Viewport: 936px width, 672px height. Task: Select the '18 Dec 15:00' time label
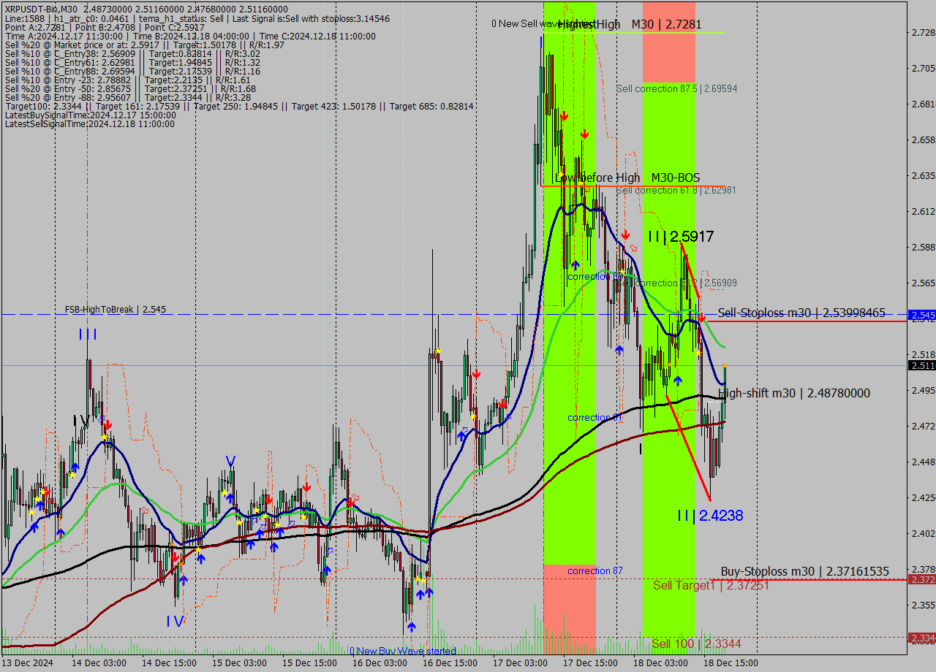(731, 663)
